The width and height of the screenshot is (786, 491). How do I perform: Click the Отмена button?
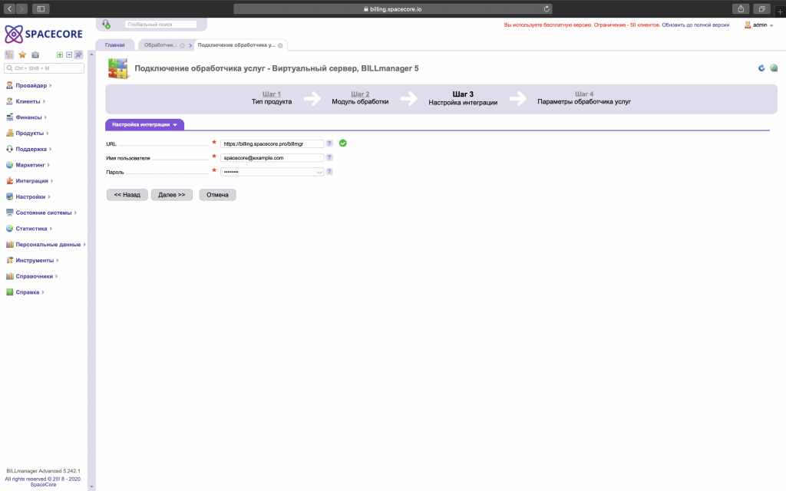click(x=217, y=195)
